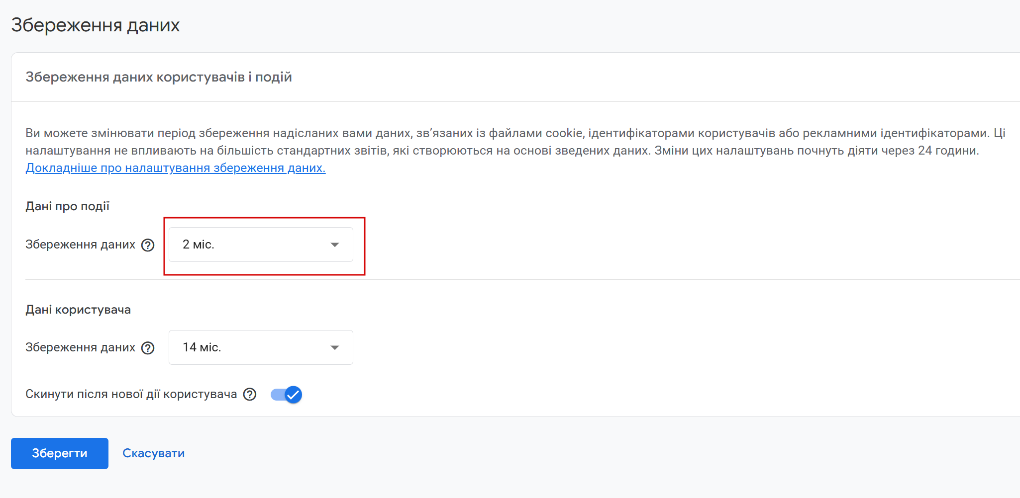
Task: Click the '14 міс.' value text
Action: tap(202, 347)
